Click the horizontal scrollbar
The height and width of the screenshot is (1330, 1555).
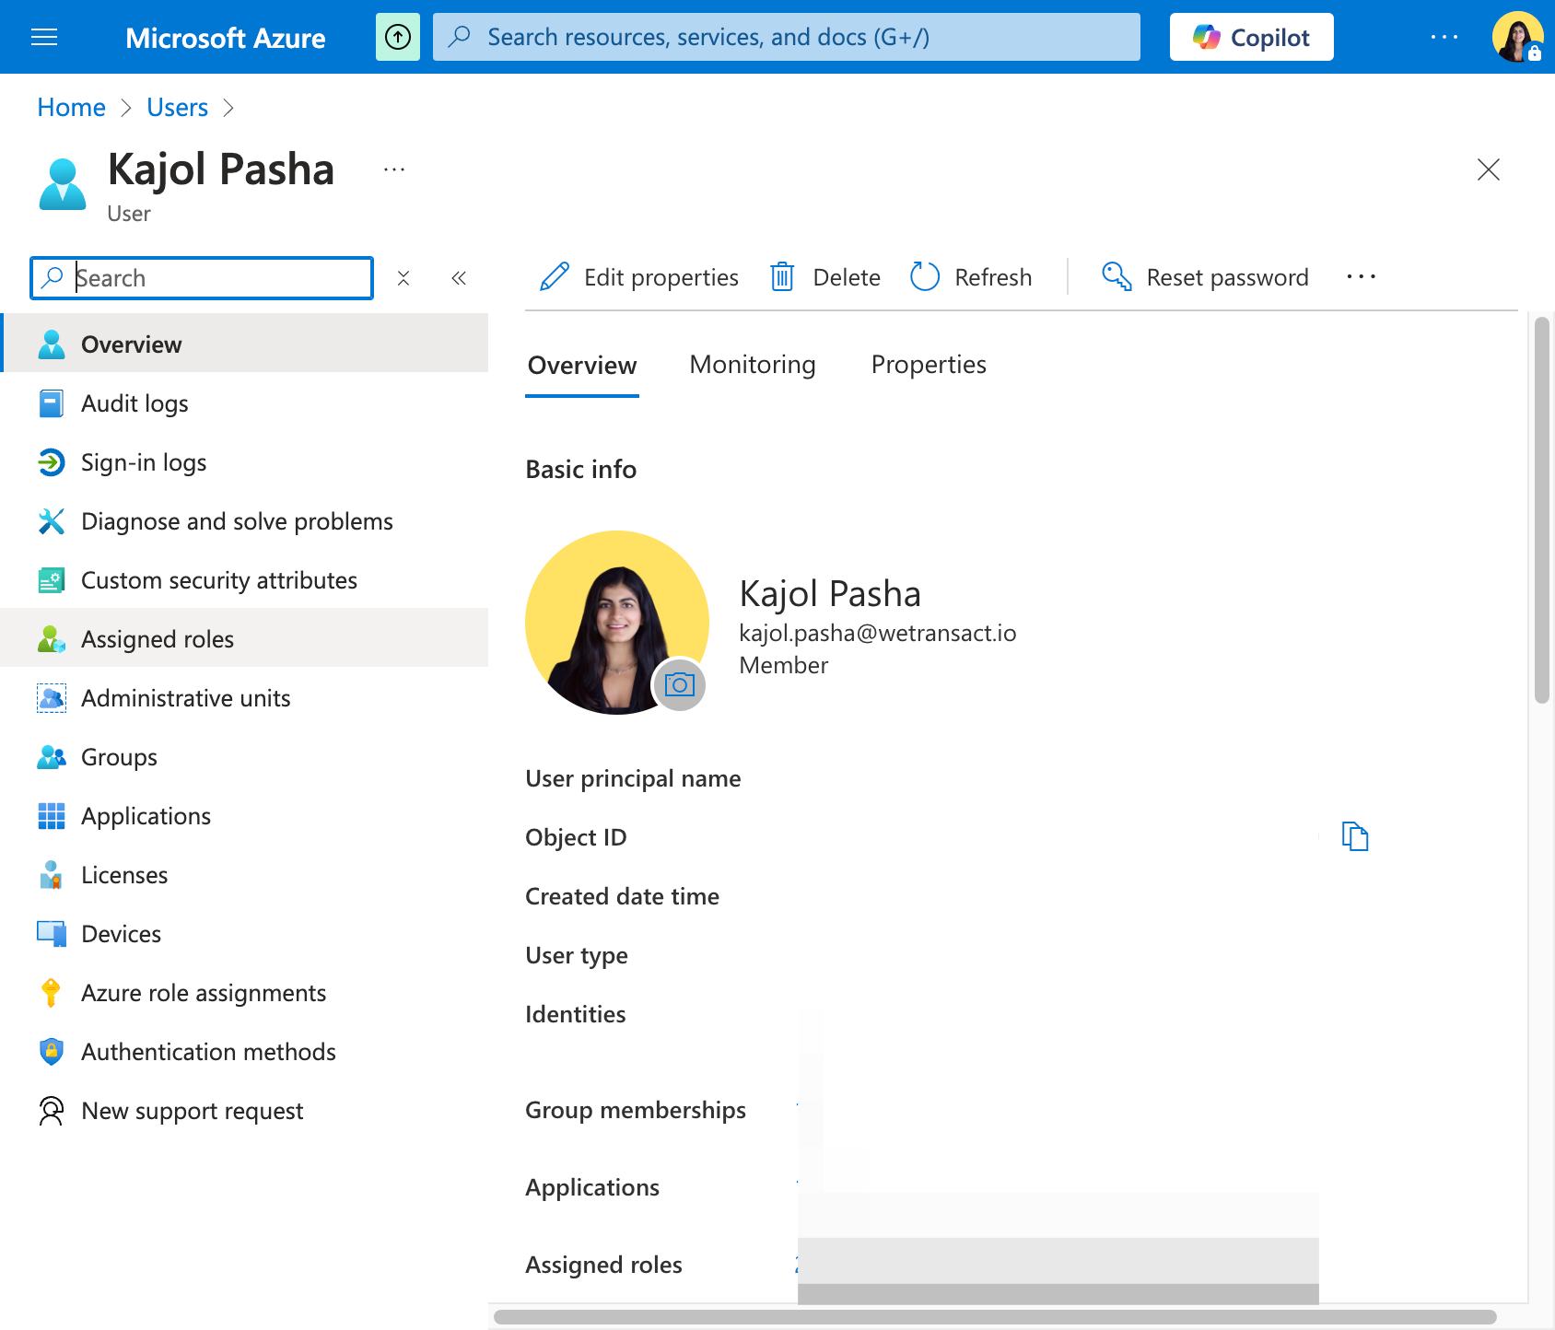click(995, 1317)
